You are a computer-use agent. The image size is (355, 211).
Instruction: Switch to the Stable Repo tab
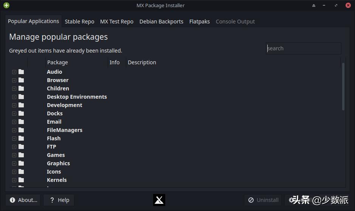point(79,22)
